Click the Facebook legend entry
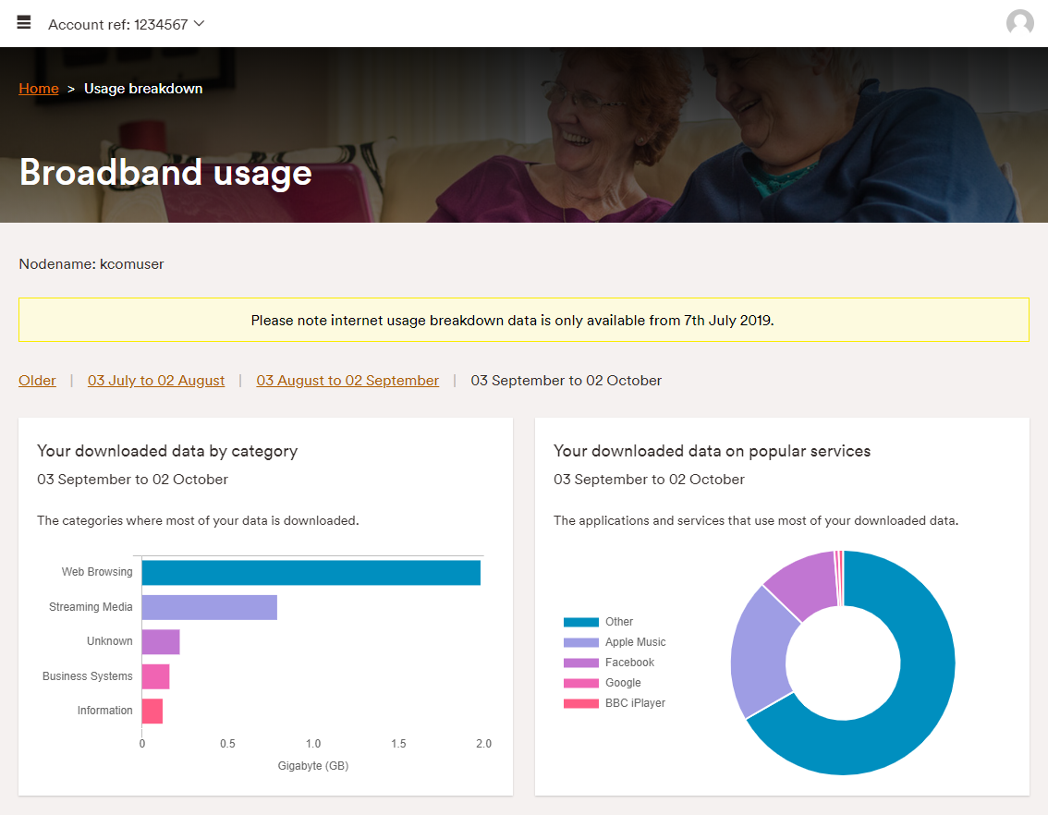This screenshot has width=1048, height=815. click(628, 662)
